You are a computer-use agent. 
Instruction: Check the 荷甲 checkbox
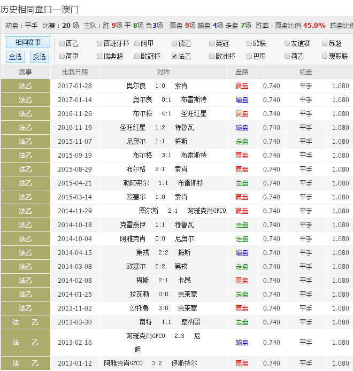pyautogui.click(x=62, y=56)
